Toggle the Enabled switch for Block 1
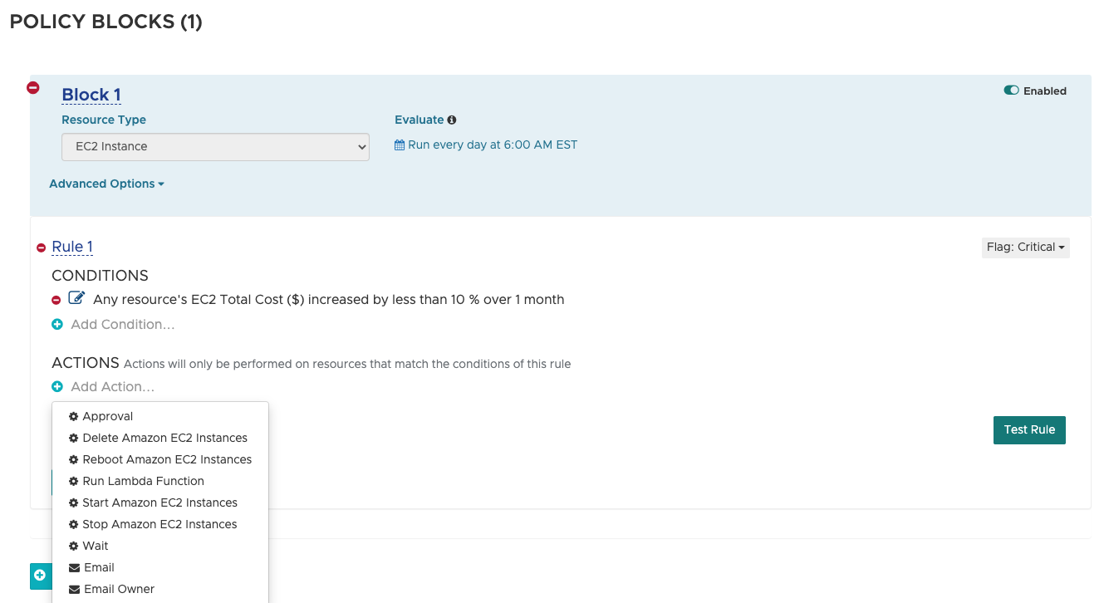Viewport: 1104px width, 603px height. coord(1011,91)
